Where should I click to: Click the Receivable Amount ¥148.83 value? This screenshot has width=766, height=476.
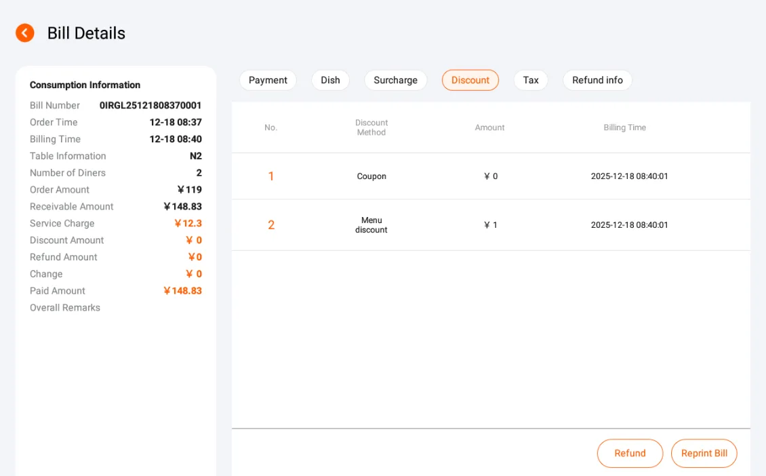coord(183,207)
